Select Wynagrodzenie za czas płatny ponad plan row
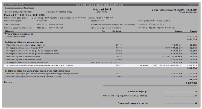 coord(101,62)
